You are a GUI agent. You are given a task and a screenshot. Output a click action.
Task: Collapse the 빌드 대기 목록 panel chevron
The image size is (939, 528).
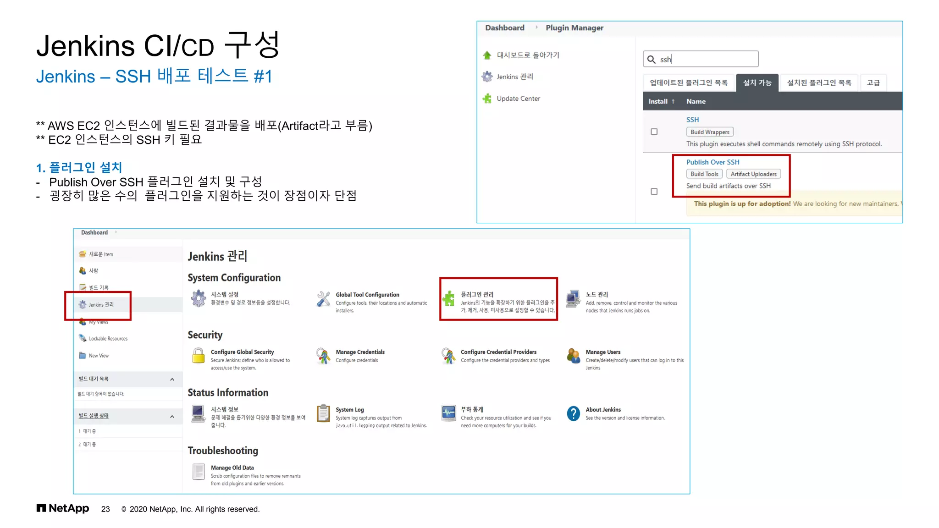[x=172, y=379]
